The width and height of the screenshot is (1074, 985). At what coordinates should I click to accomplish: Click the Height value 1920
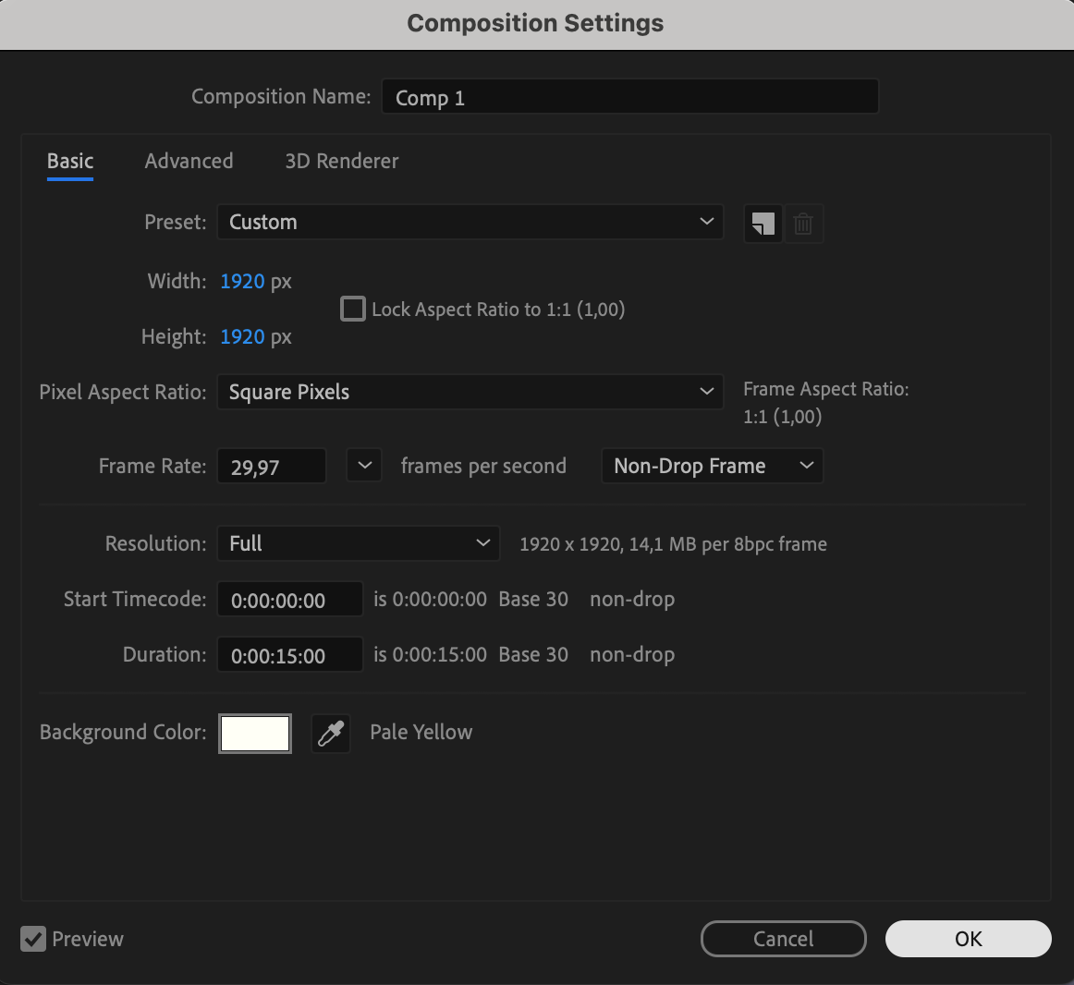[x=242, y=337]
